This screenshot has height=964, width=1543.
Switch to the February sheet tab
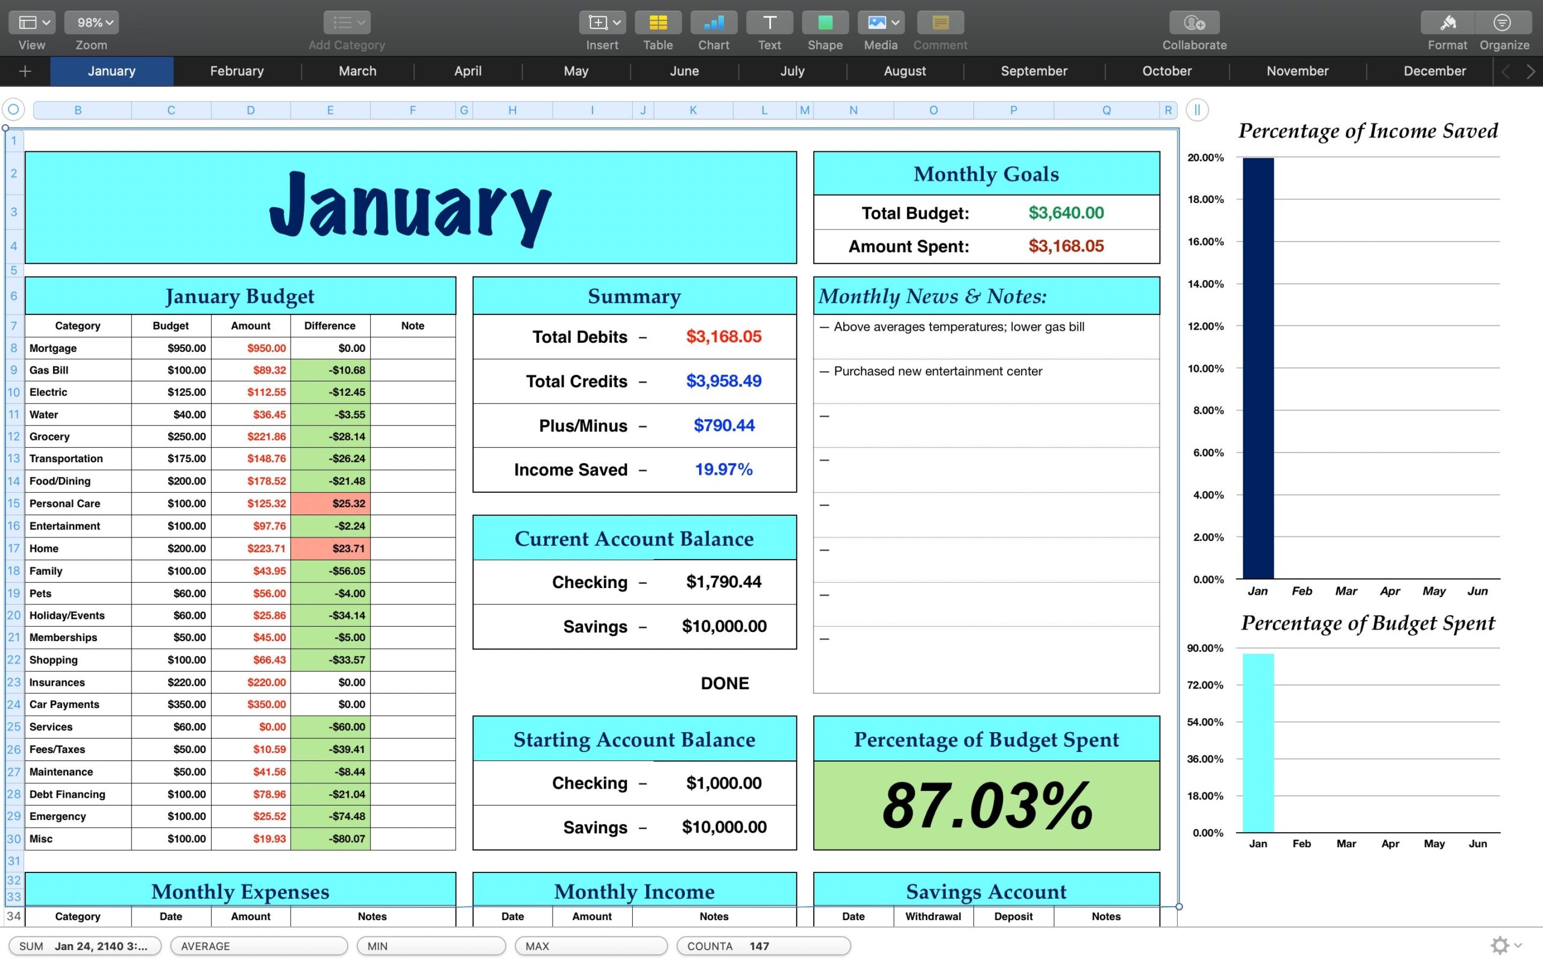pyautogui.click(x=236, y=70)
